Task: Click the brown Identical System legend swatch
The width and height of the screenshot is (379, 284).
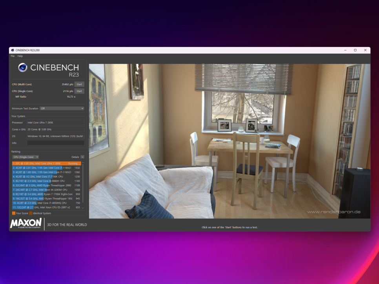Action: pos(31,213)
